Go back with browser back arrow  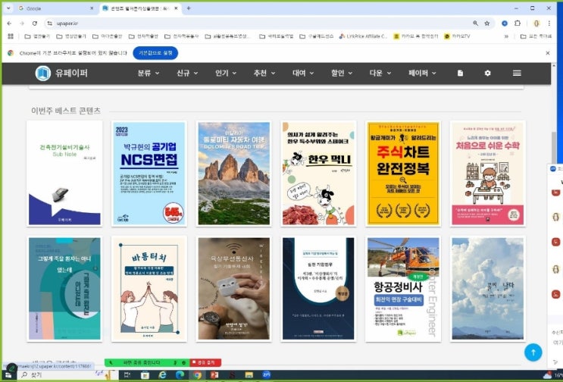(x=9, y=23)
